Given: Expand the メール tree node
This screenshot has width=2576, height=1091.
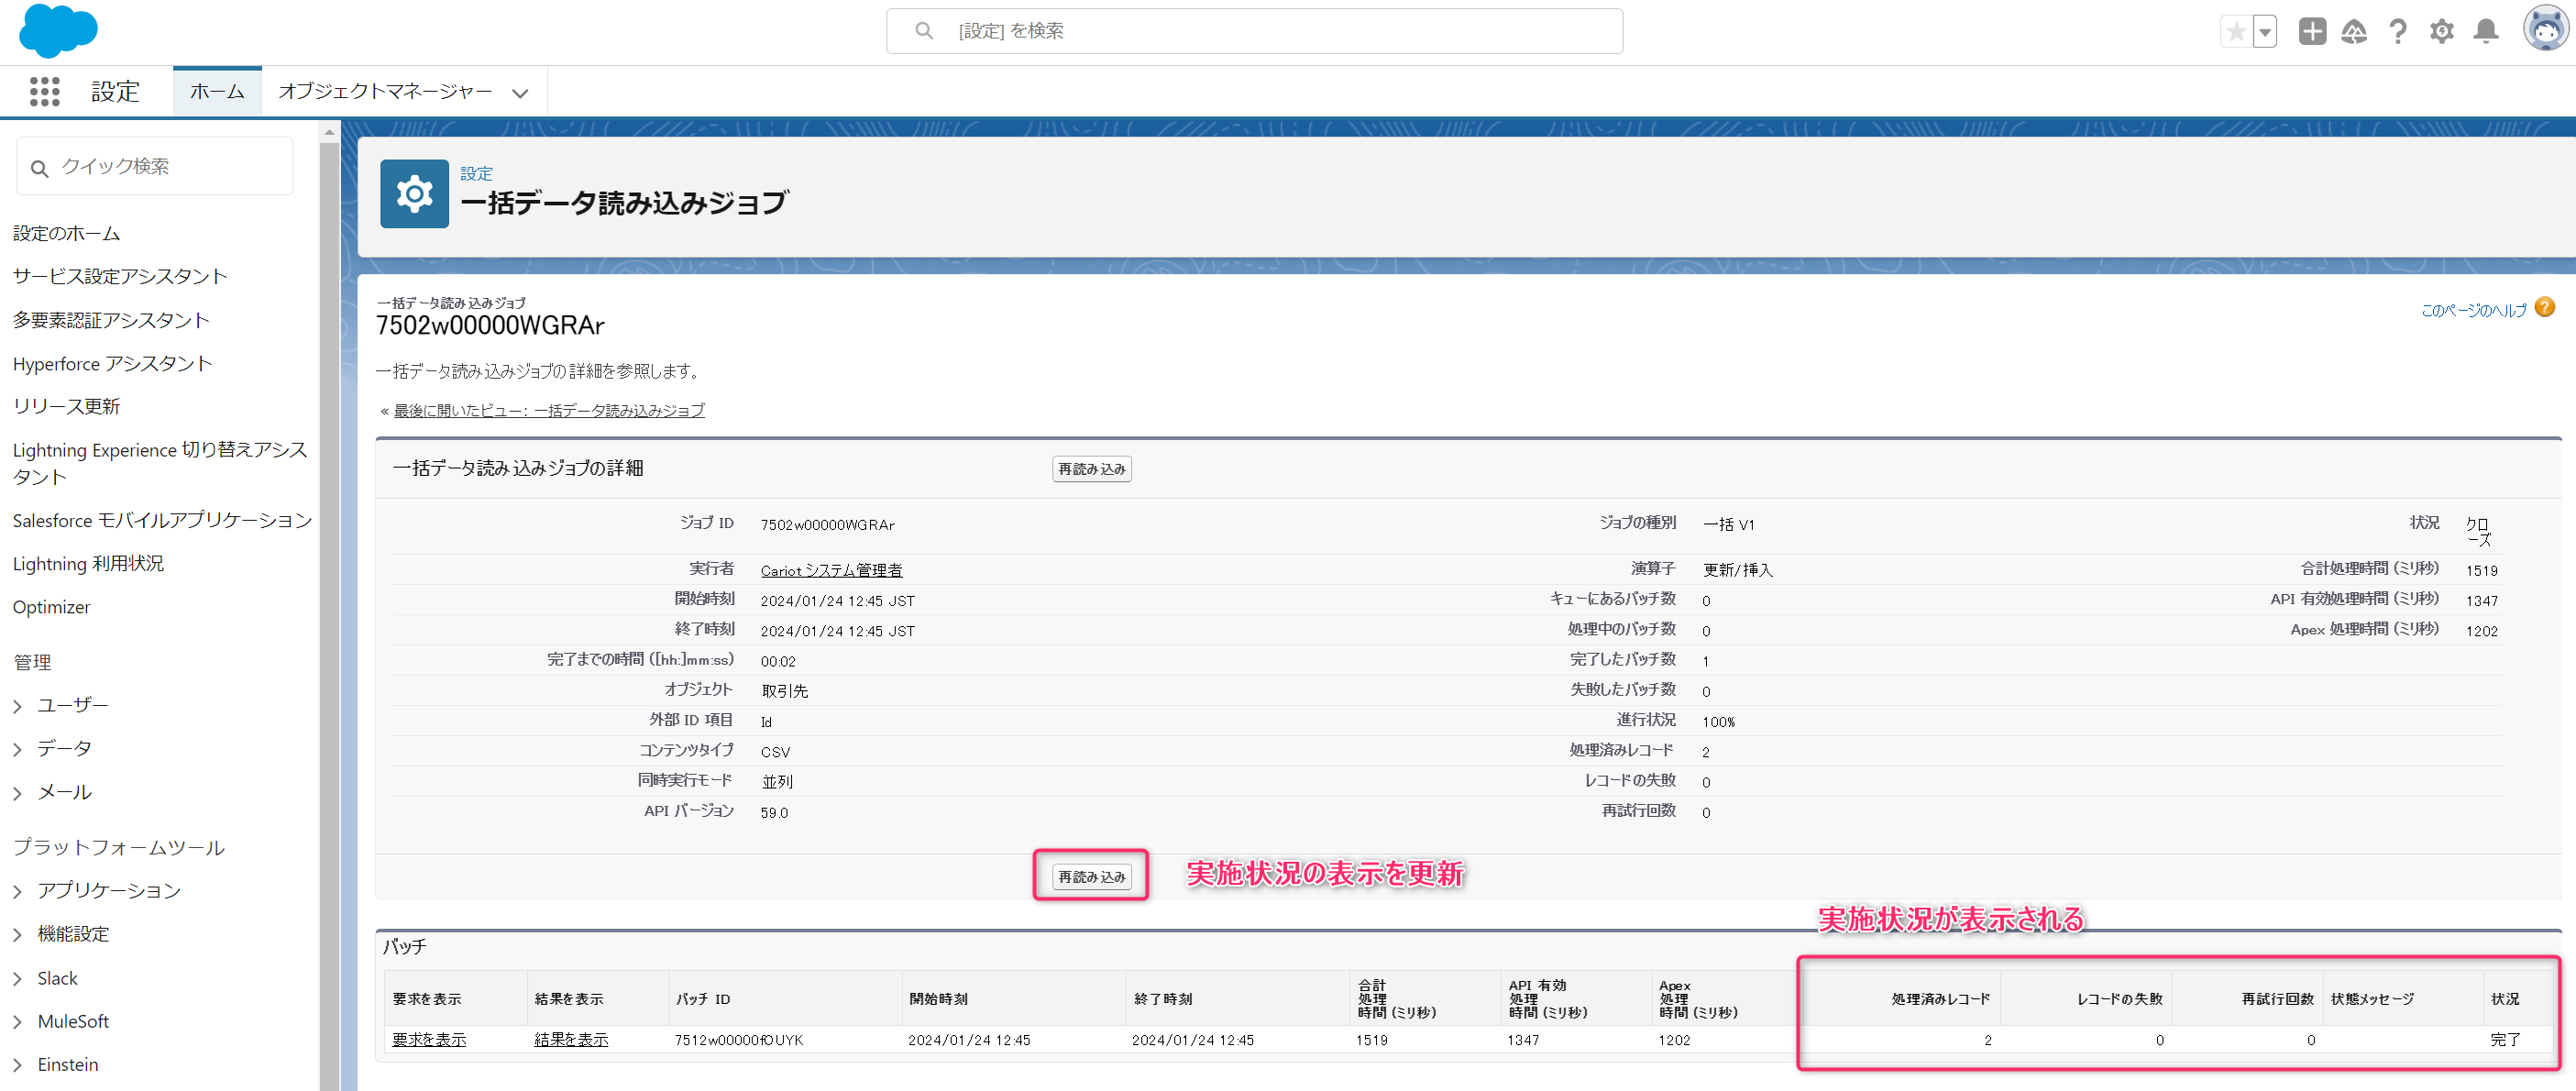Looking at the screenshot, I should click(17, 793).
